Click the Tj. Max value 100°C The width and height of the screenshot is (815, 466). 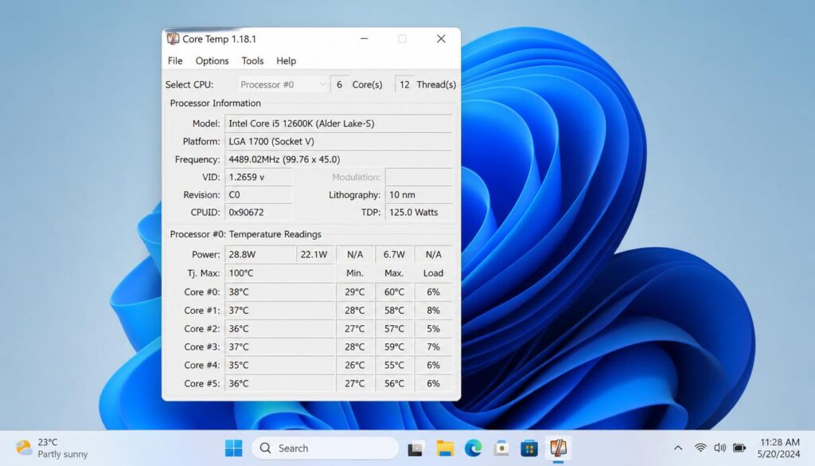279,273
